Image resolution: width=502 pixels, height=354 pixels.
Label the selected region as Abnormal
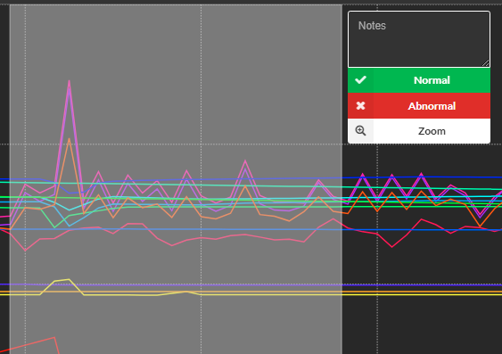point(419,105)
